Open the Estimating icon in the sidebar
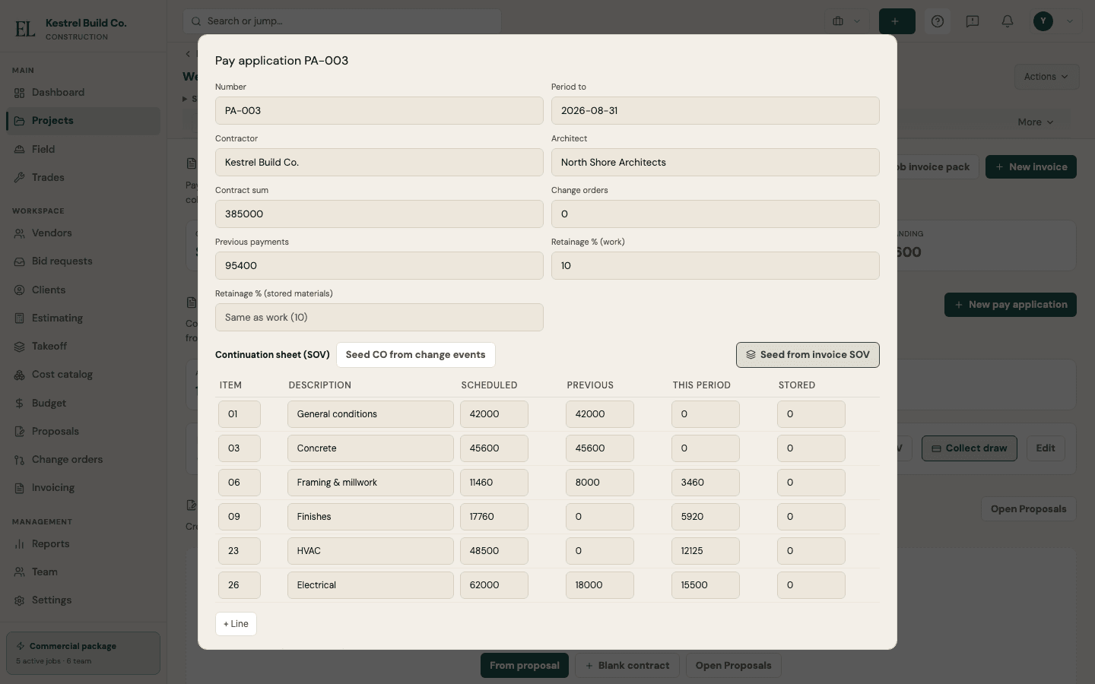 click(19, 318)
